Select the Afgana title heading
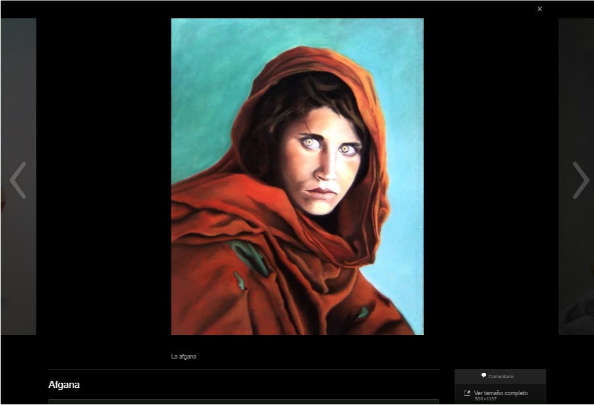The height and width of the screenshot is (405, 594). pyautogui.click(x=64, y=385)
